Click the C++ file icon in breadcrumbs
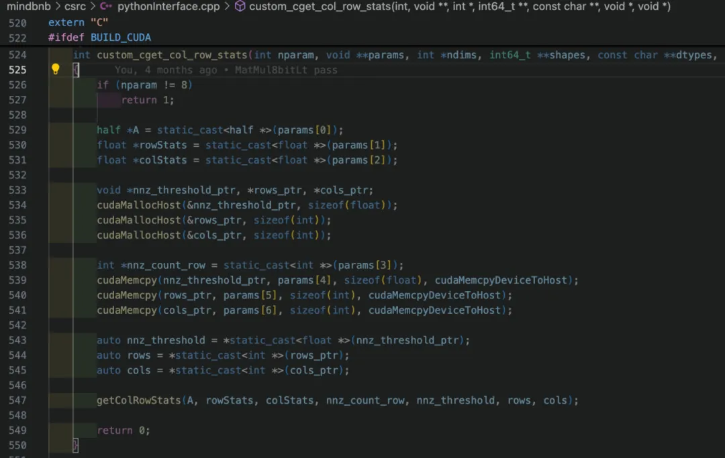Viewport: 725px width, 458px height. [105, 7]
